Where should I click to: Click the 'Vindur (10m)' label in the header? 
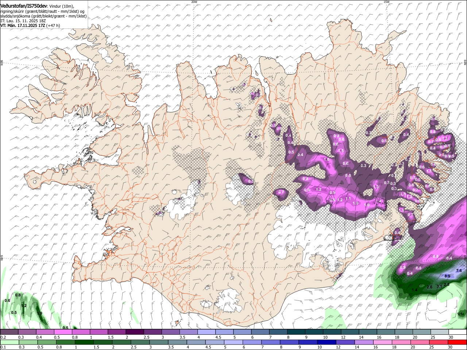pos(61,6)
